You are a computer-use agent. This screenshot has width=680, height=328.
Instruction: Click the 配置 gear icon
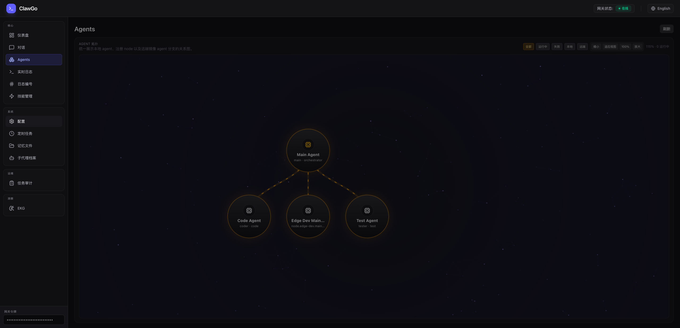(12, 121)
